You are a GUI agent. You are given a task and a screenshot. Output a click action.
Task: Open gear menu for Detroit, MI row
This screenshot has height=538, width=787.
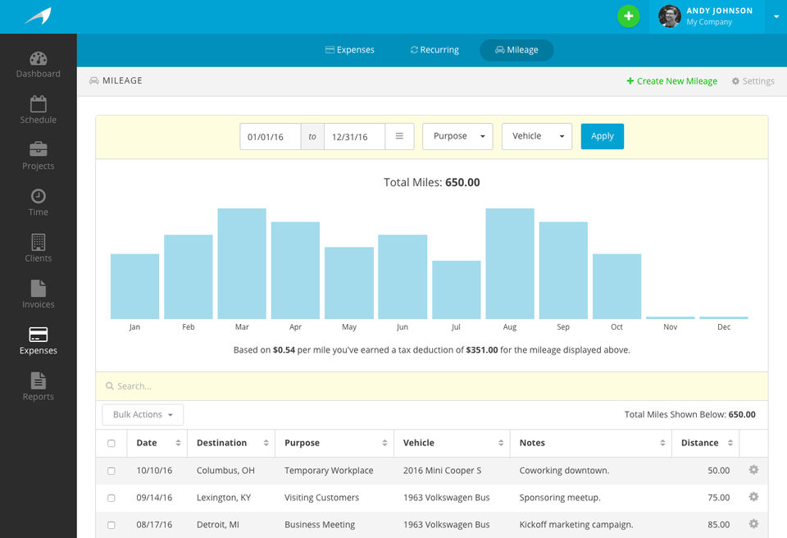(753, 524)
